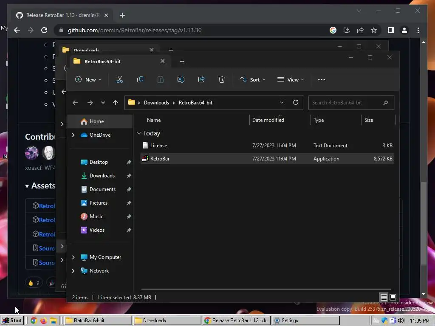Screen dimensions: 435x326
Task: Click the Copy icon in Explorer toolbar
Action: (x=140, y=79)
